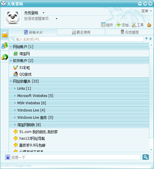
Task: Click the star icon beside hao123网址导航
Action: 16,138
